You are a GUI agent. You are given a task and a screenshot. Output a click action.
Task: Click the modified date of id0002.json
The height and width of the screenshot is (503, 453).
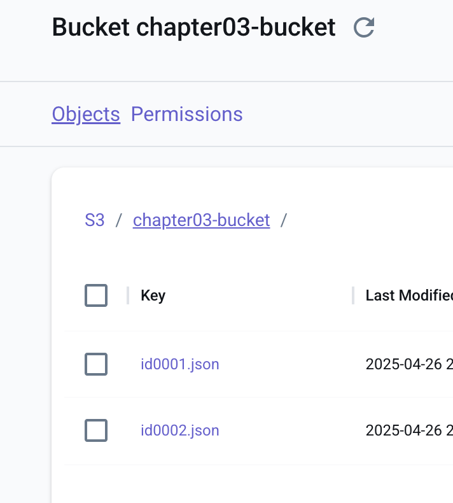click(x=408, y=431)
